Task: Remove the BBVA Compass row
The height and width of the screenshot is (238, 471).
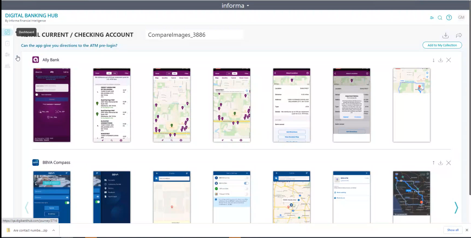Action: (x=448, y=163)
